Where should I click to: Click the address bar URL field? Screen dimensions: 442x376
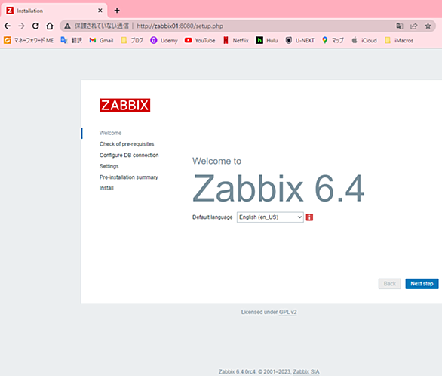pos(180,26)
